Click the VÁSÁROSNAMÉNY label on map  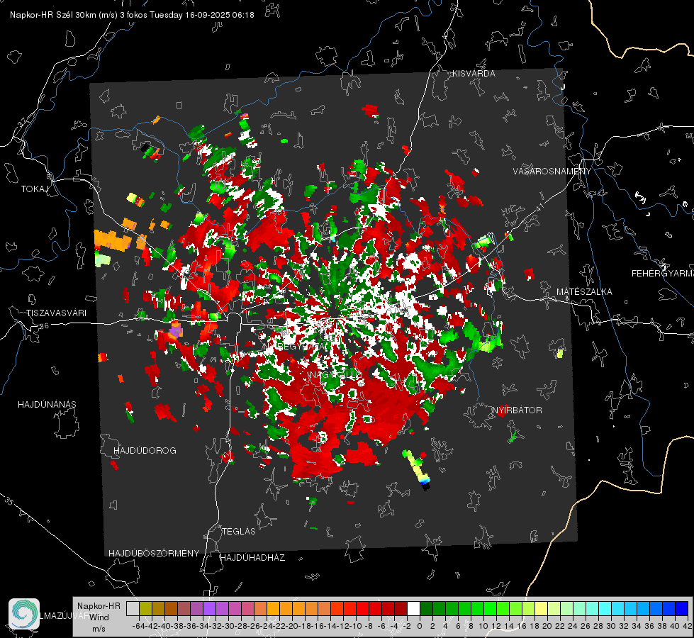(552, 172)
